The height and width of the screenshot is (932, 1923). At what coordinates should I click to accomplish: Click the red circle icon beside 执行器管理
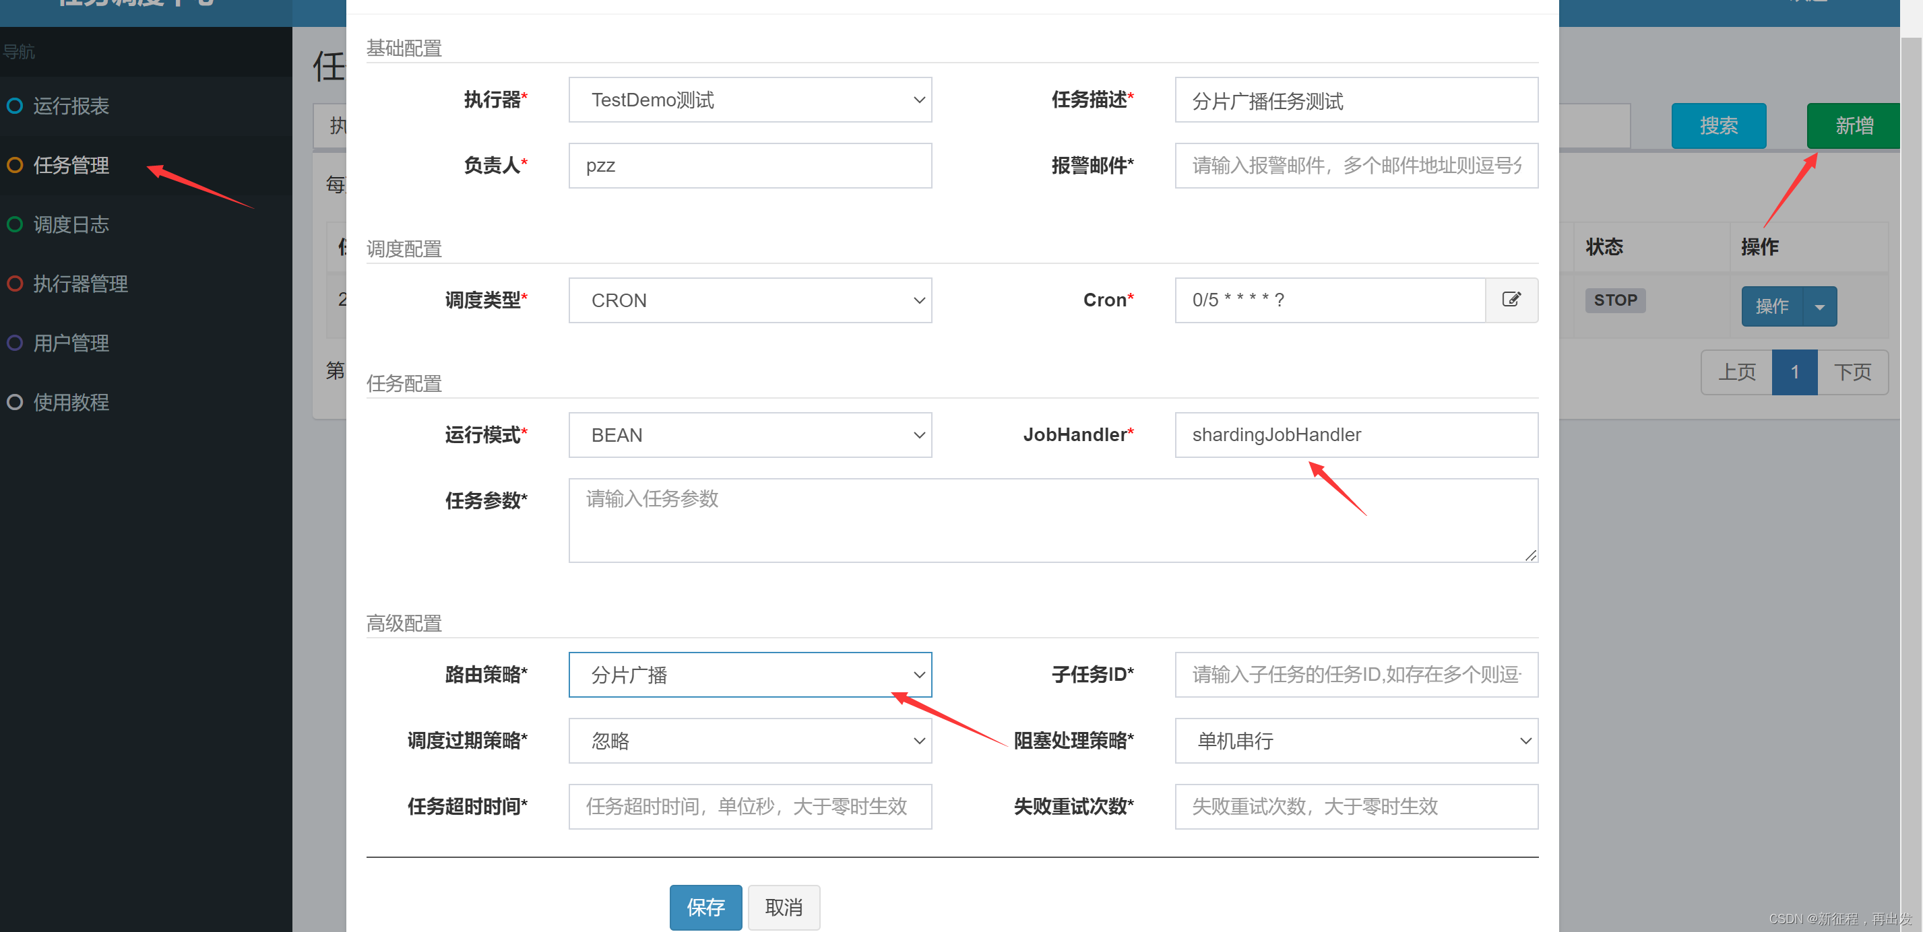click(x=15, y=284)
